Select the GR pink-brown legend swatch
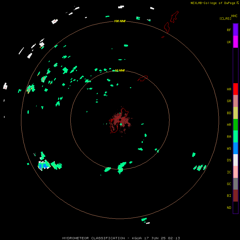240x240 pixels. 235,101
